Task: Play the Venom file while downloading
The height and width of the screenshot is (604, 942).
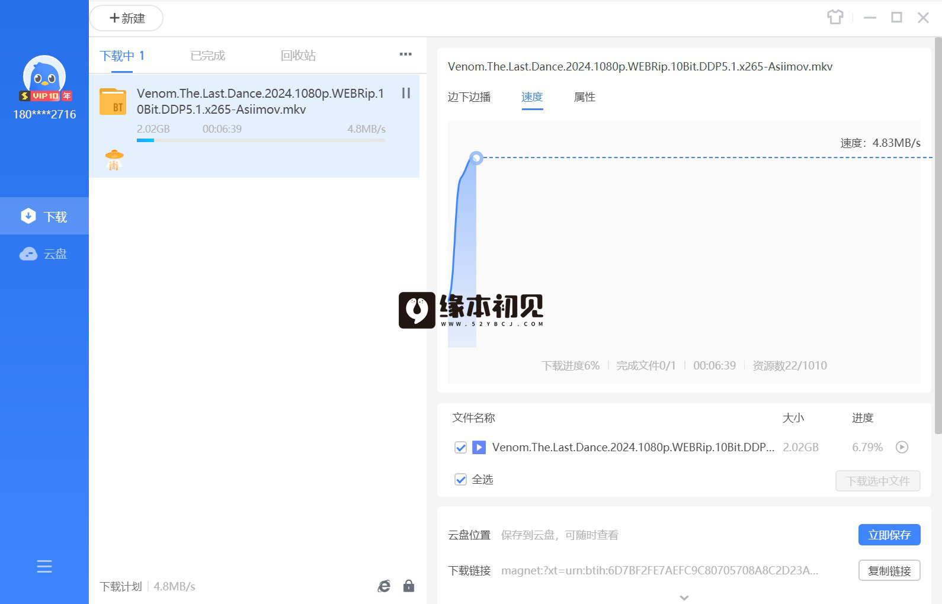Action: tap(902, 447)
